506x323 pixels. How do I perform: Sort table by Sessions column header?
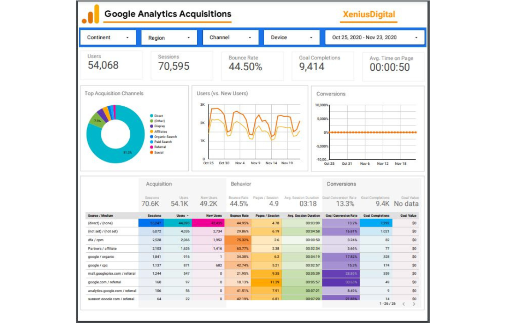coord(154,215)
